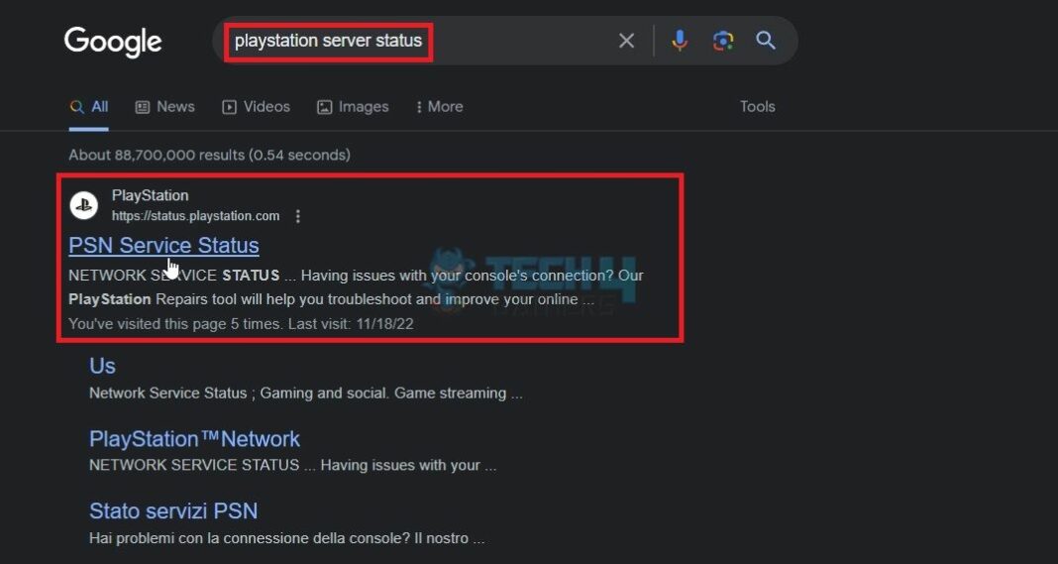Click the Google logo
The height and width of the screenshot is (564, 1058).
[113, 42]
